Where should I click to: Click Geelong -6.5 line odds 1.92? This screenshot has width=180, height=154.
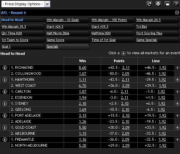pos(161,109)
